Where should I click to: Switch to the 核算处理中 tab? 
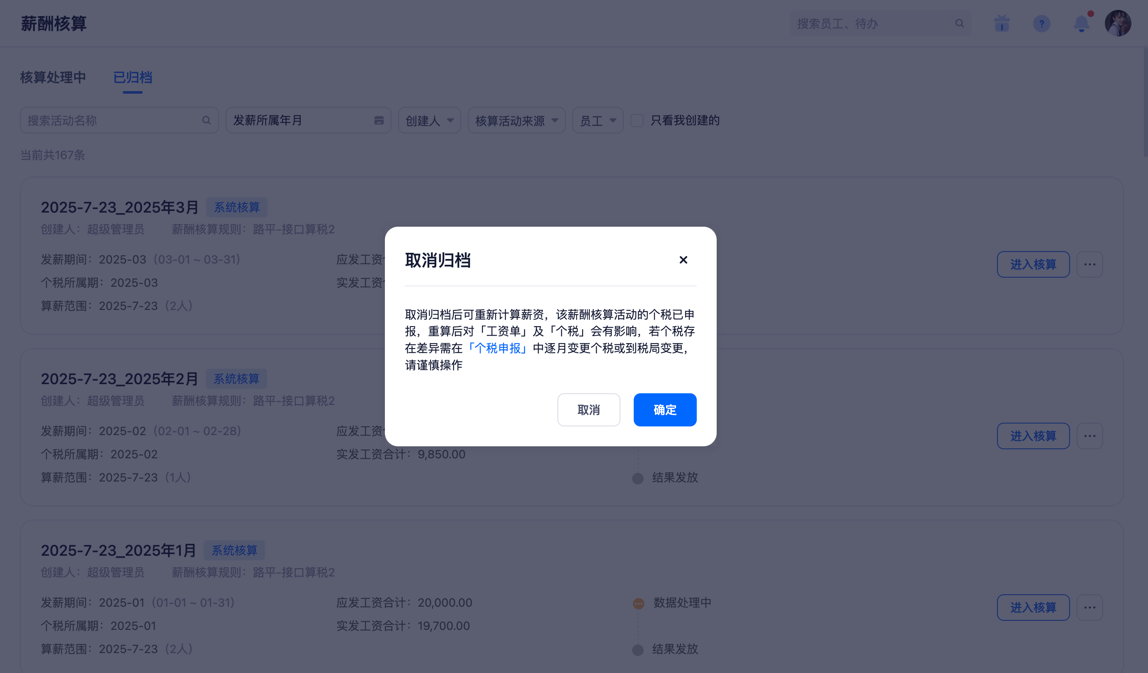(x=53, y=77)
